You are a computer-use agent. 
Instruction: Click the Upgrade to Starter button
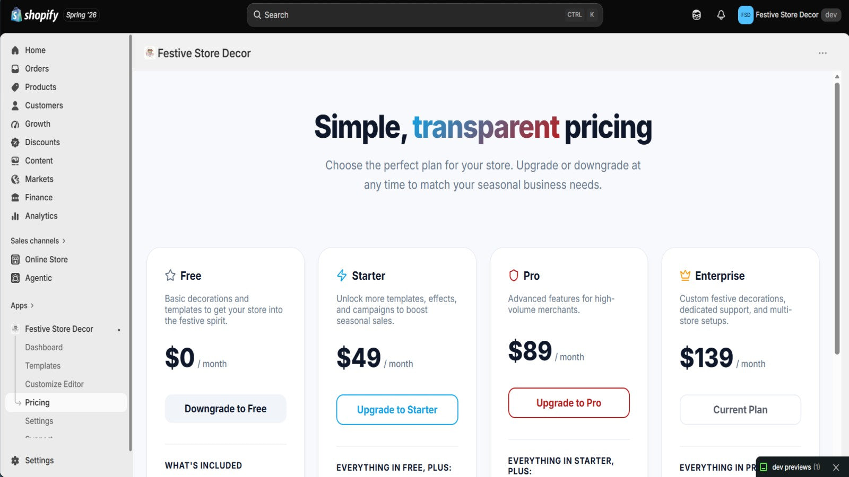tap(397, 410)
